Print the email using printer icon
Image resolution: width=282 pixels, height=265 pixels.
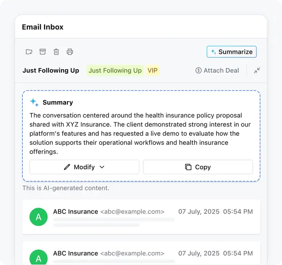coord(70,52)
